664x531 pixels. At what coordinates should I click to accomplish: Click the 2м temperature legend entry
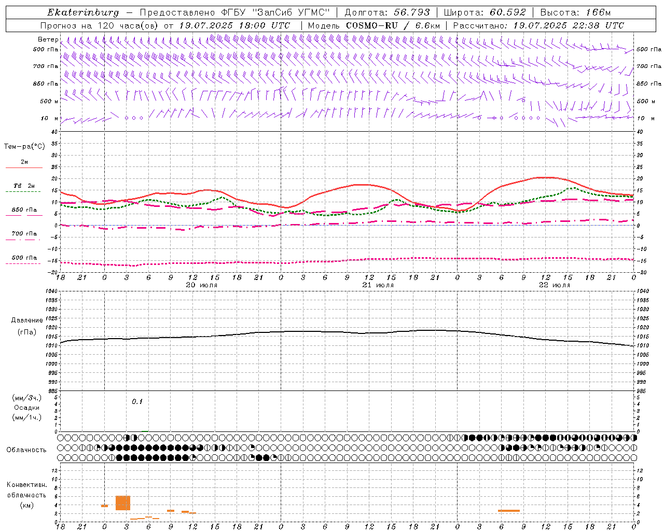coord(24,162)
